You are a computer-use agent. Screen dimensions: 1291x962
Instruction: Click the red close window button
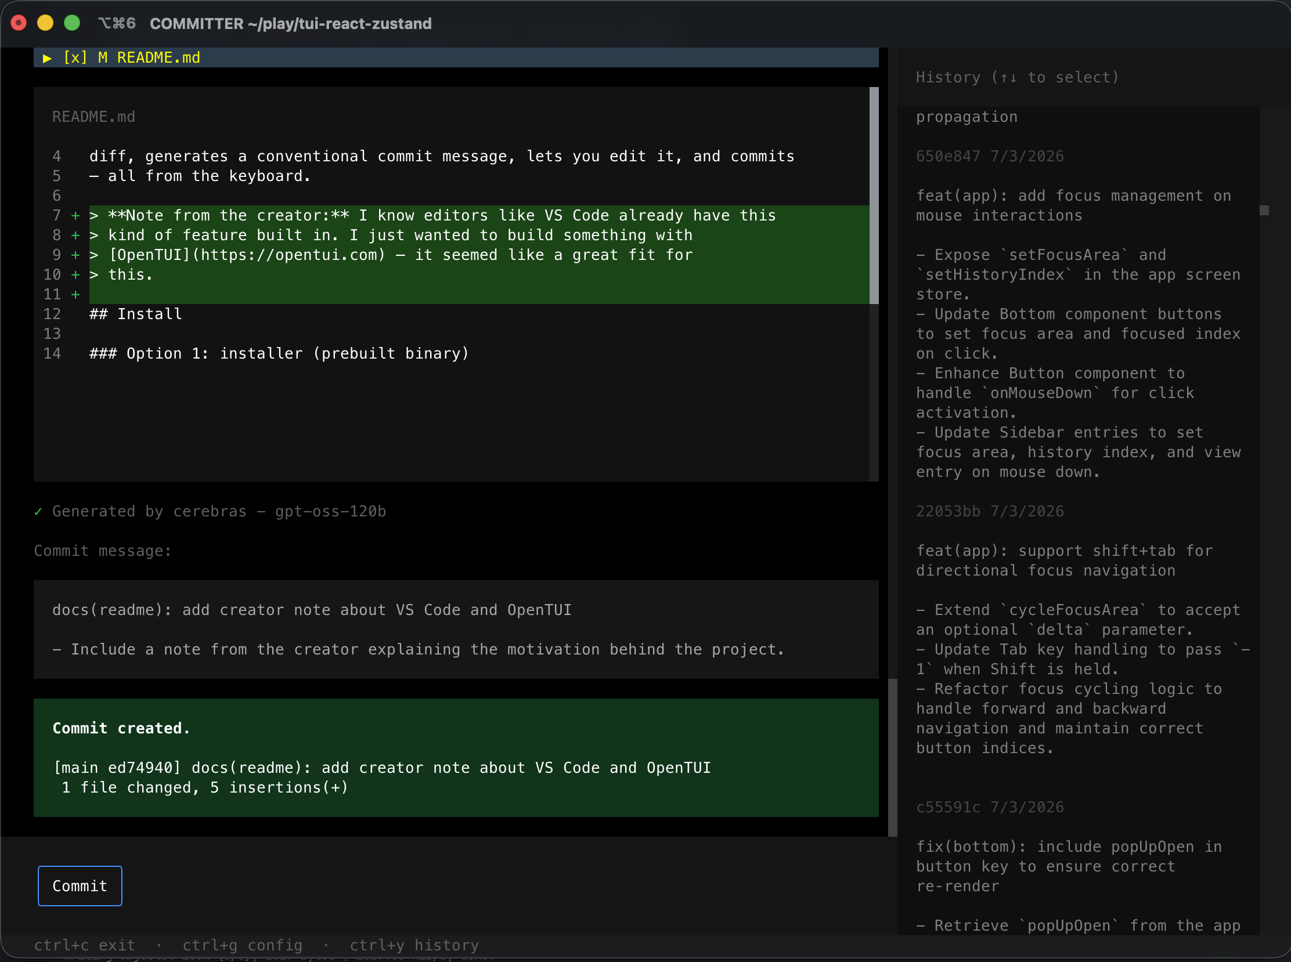pos(19,23)
